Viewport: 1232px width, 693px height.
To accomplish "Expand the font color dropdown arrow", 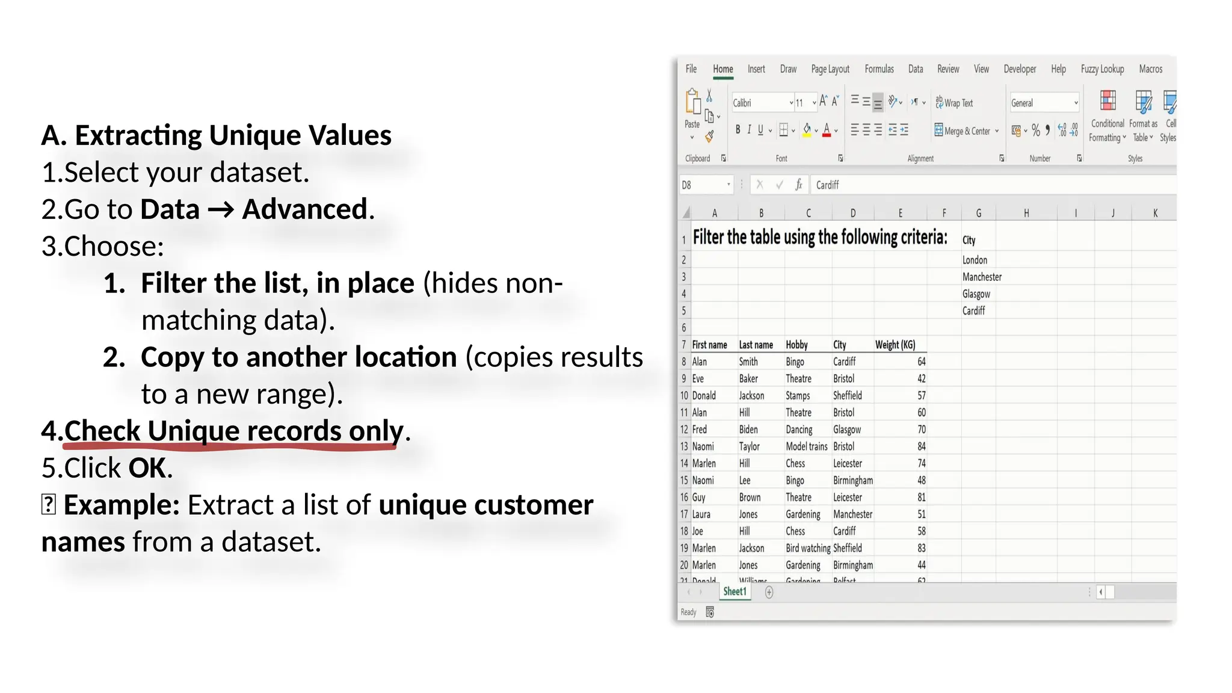I will point(836,131).
